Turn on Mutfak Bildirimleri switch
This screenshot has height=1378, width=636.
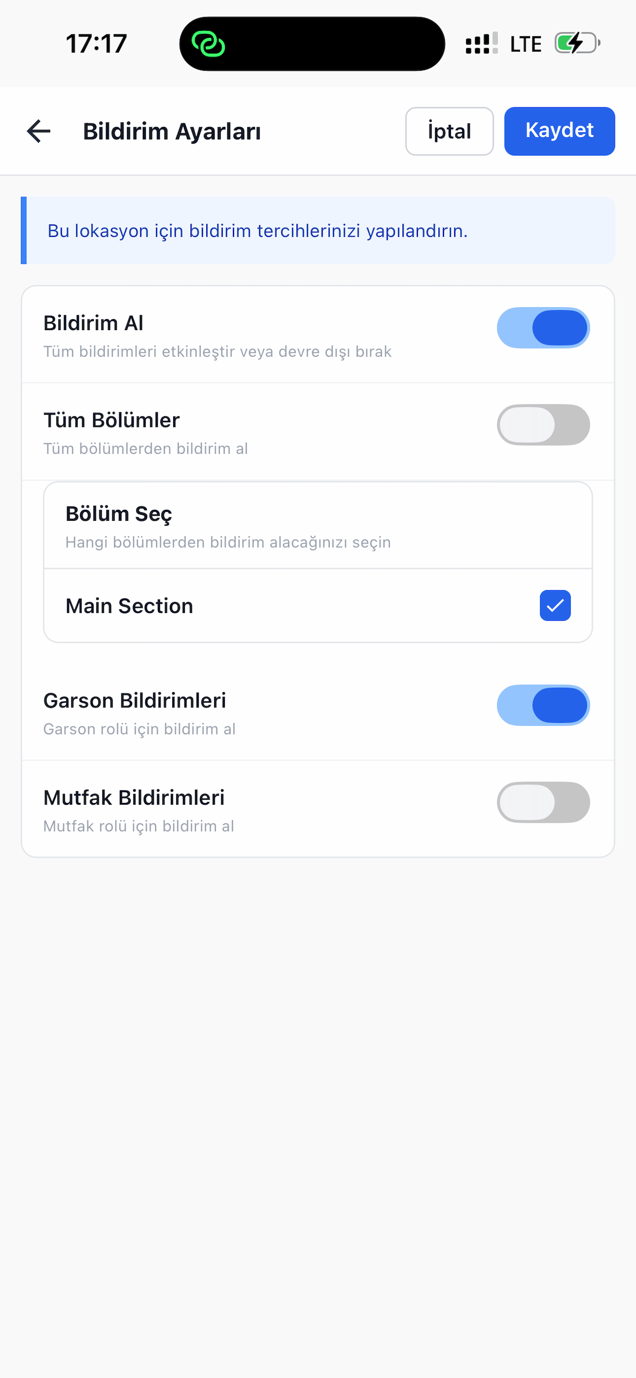pos(543,802)
